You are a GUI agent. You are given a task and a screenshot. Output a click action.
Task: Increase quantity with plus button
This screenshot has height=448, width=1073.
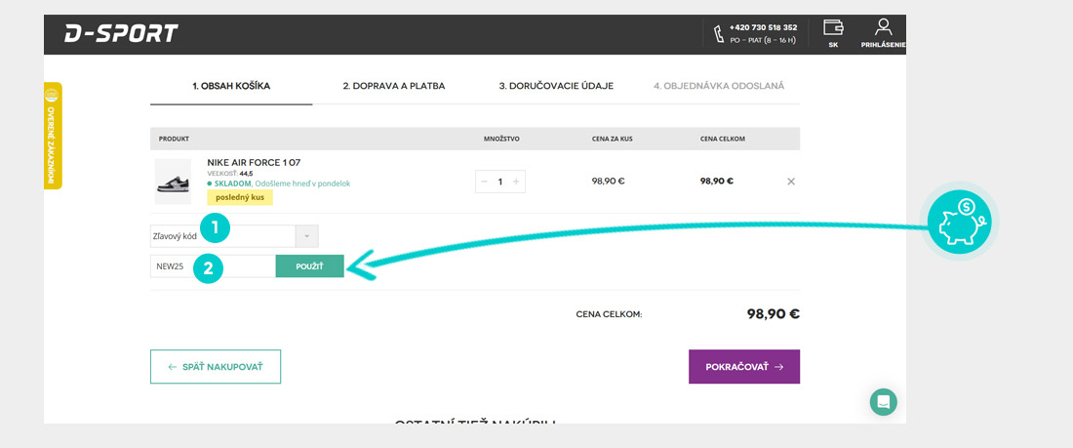516,182
